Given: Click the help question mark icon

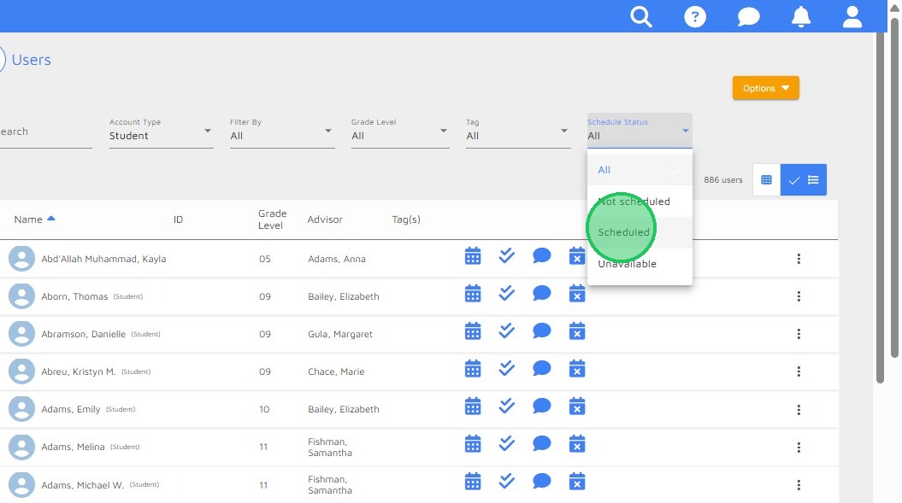Looking at the screenshot, I should pos(695,17).
